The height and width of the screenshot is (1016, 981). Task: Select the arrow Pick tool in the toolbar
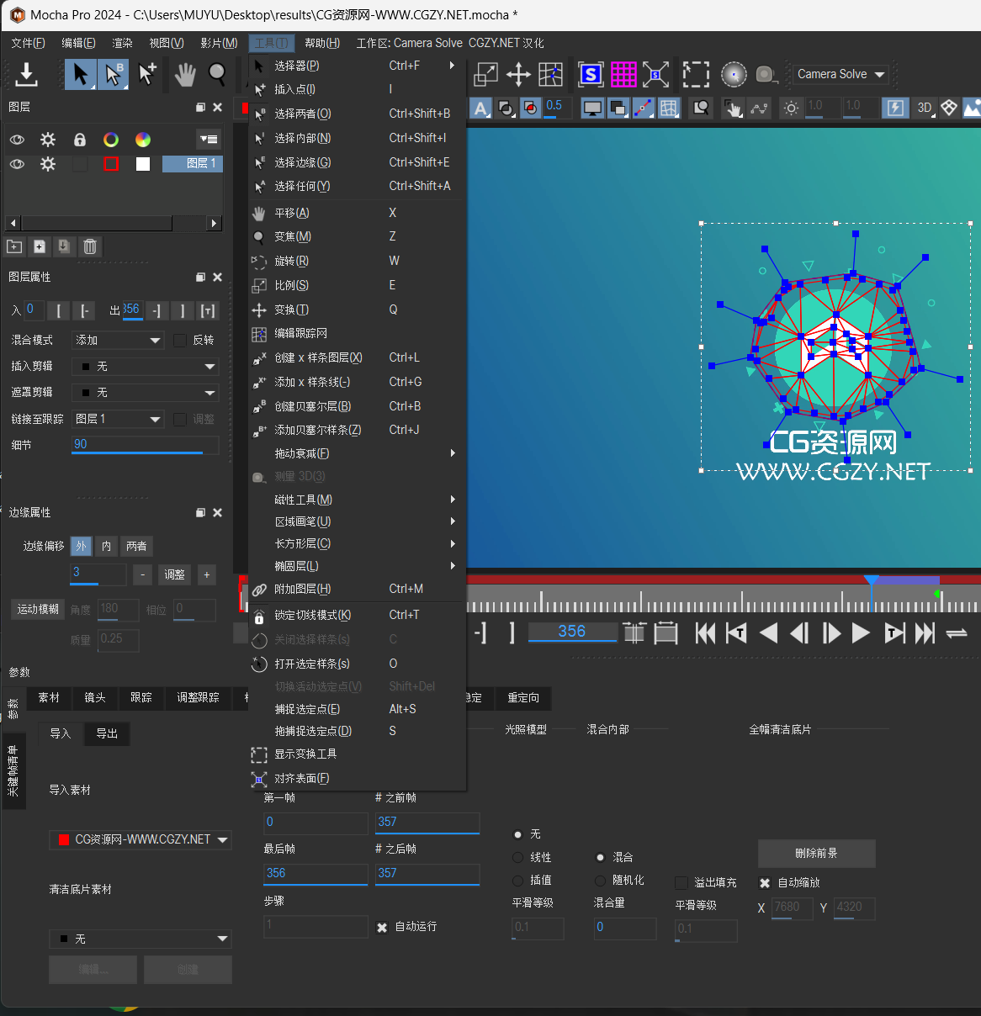coord(81,74)
